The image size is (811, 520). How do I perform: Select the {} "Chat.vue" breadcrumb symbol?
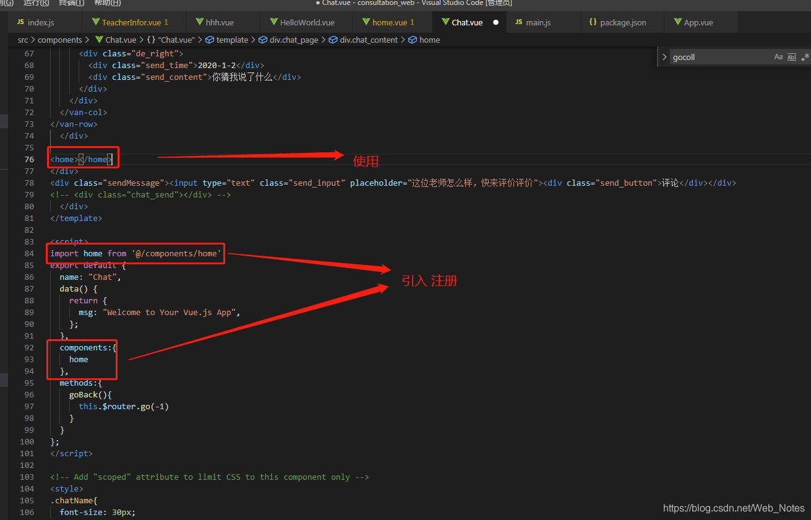click(171, 40)
